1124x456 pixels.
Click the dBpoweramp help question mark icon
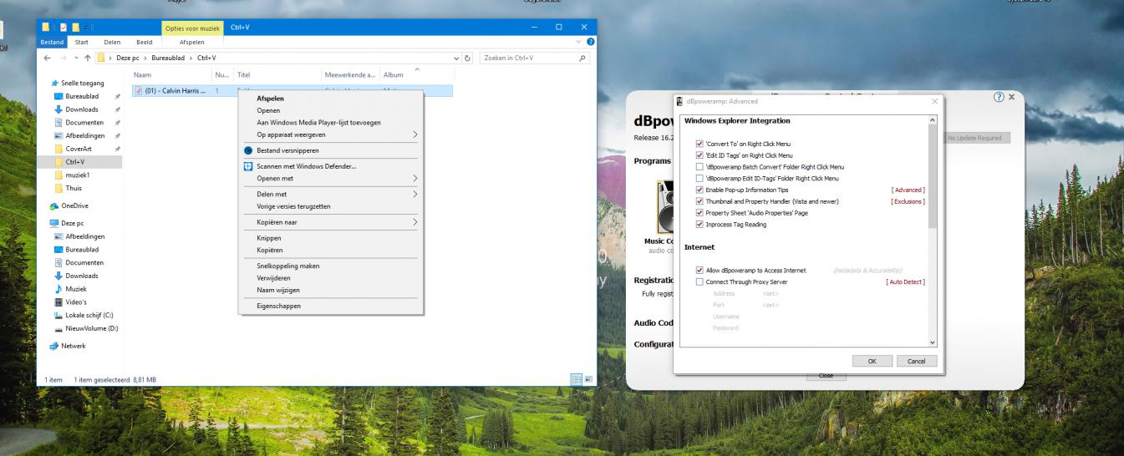(999, 98)
